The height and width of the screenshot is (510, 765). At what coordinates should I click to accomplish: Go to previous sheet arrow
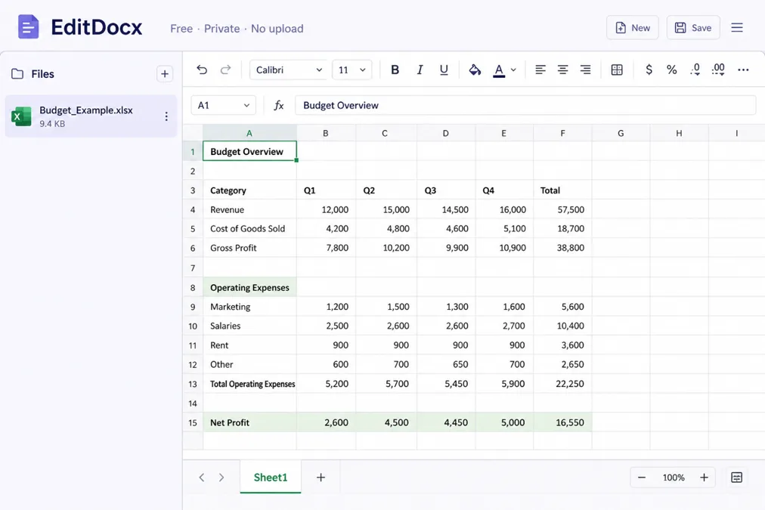(202, 478)
